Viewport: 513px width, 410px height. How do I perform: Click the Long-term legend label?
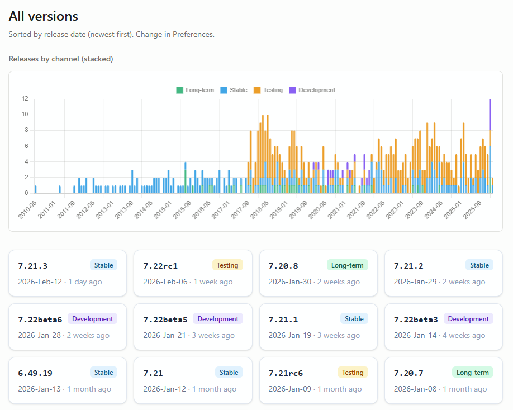(199, 90)
